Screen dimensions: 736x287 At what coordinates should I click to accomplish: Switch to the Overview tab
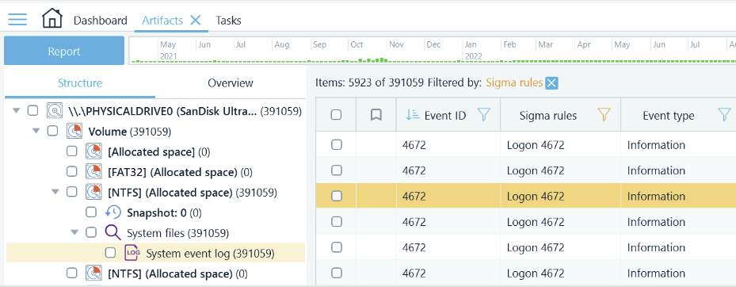(231, 83)
